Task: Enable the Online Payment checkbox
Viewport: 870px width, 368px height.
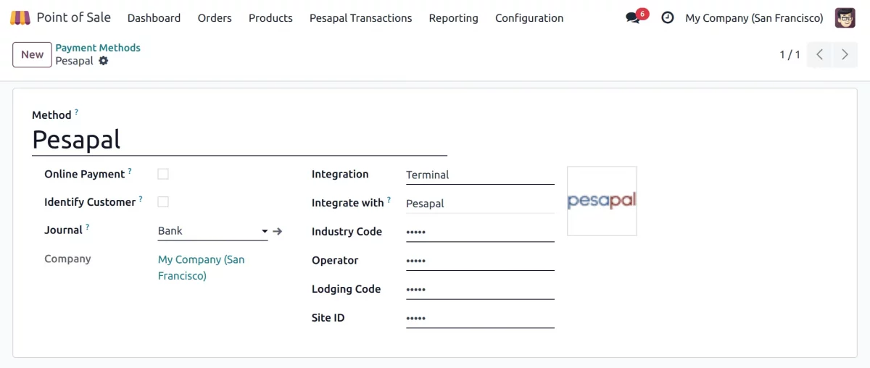Action: (163, 174)
